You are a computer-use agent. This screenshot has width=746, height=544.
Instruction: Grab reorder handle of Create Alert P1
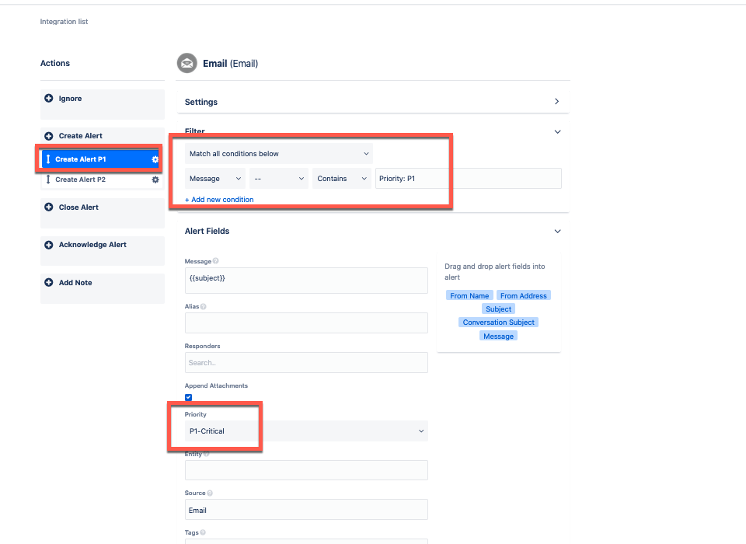[47, 159]
